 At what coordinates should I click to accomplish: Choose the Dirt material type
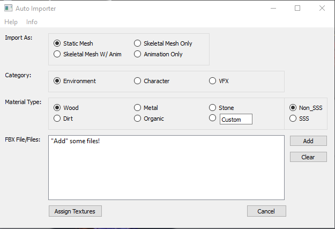(x=57, y=119)
